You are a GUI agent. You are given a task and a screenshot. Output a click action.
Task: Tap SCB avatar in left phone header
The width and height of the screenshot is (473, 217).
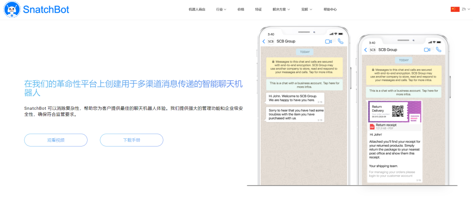tap(271, 41)
